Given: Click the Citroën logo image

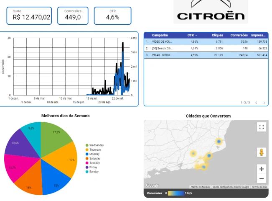Looking at the screenshot, I should pyautogui.click(x=211, y=12).
